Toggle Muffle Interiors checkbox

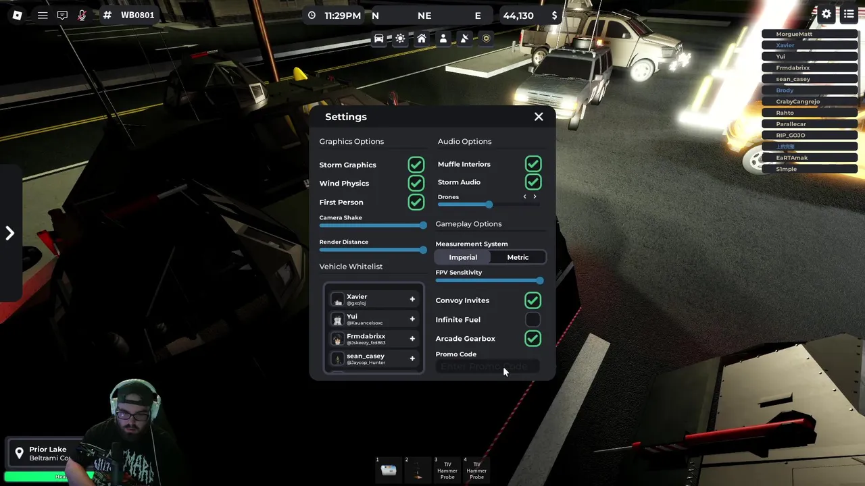click(533, 164)
